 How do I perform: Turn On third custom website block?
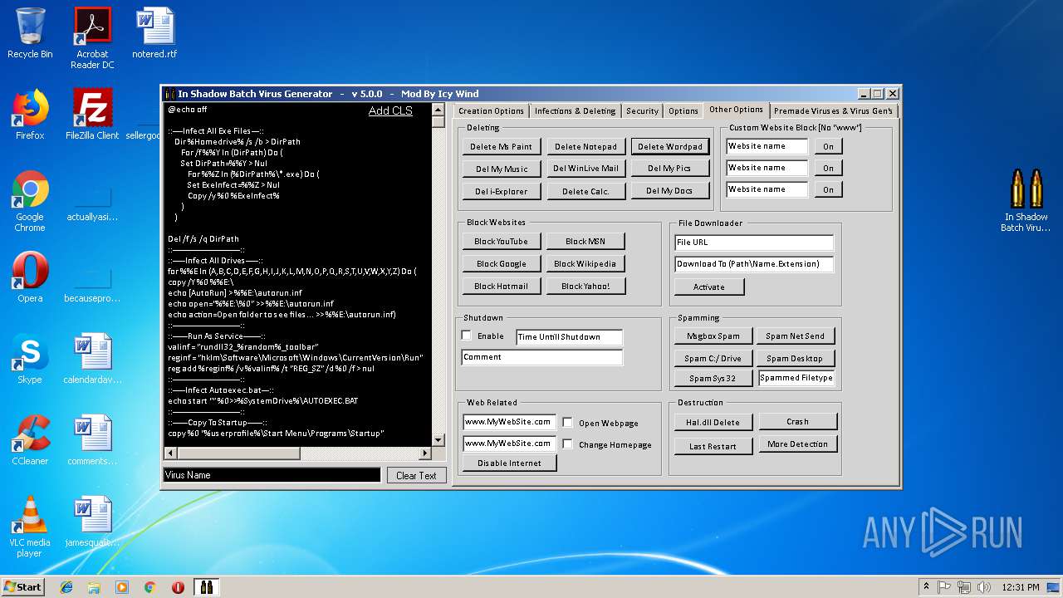tap(828, 189)
